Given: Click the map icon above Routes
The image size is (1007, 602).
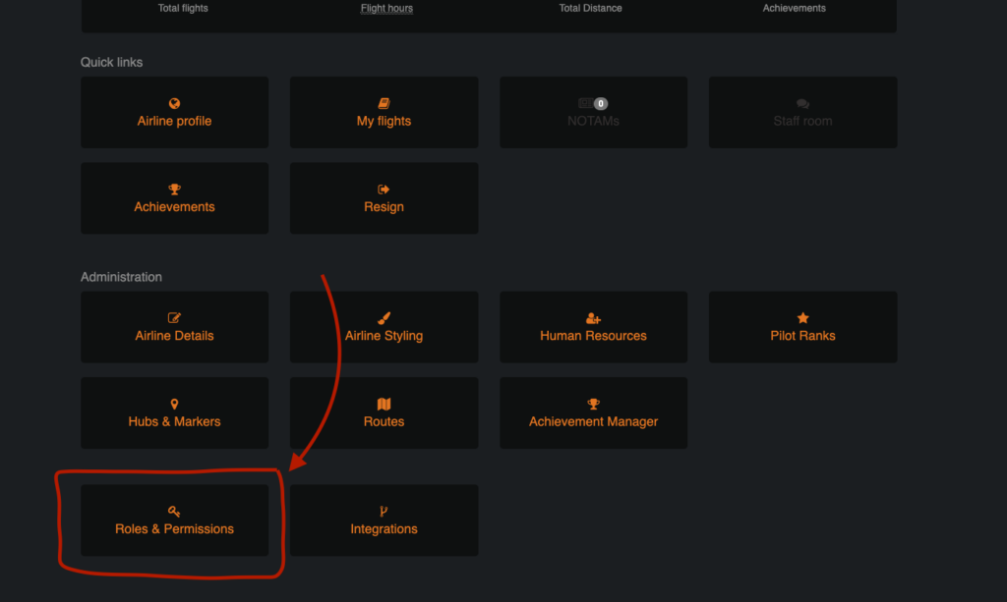Looking at the screenshot, I should coord(384,404).
